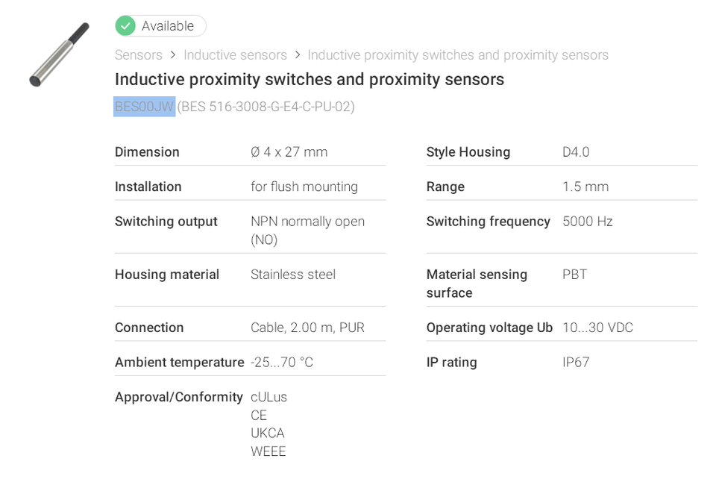Open the Inductive sensors breadcrumb link
This screenshot has height=485, width=716.
click(235, 54)
